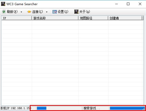The width and height of the screenshot is (146, 111).
Task: Click the 刷新(F) refresh label
Action: pyautogui.click(x=12, y=12)
